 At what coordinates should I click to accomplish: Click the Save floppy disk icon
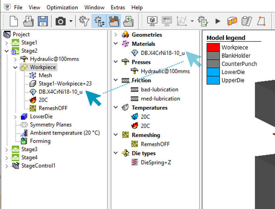[43, 21]
